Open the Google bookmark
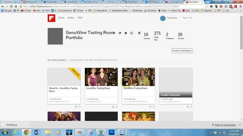The width and height of the screenshot is (243, 136). click(x=6, y=11)
